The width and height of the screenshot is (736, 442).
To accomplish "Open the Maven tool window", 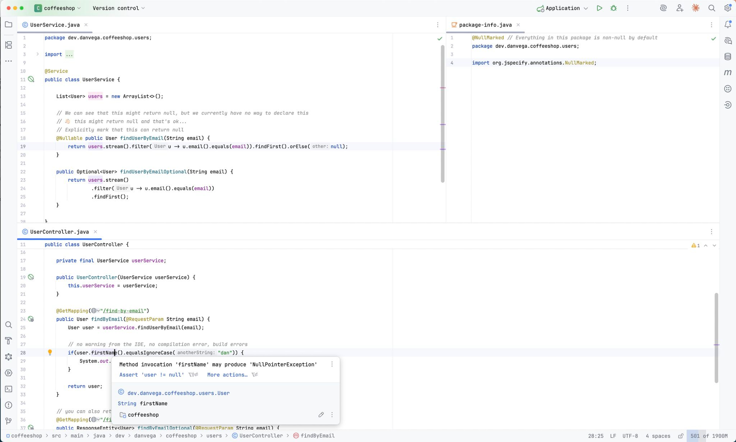I will coord(728,73).
